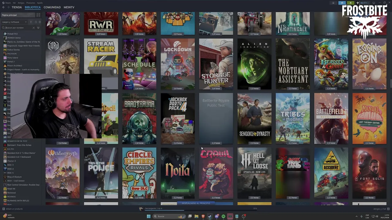The image size is (392, 220).
Task: Open the friends activity icon in top bar
Action: pyautogui.click(x=333, y=3)
